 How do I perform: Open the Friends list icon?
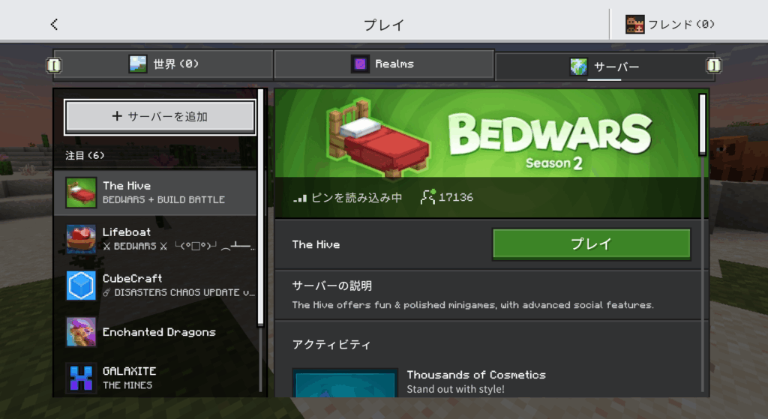click(x=634, y=24)
